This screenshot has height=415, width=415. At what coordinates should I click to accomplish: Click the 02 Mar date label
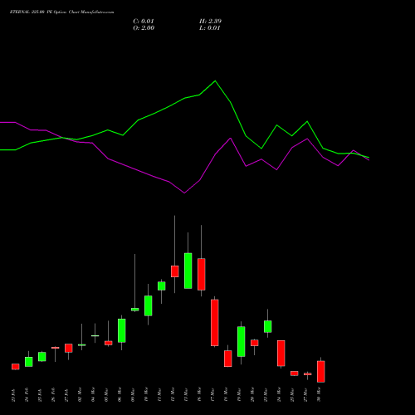click(x=80, y=394)
